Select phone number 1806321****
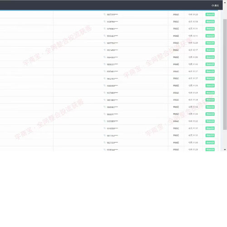 (x=112, y=64)
